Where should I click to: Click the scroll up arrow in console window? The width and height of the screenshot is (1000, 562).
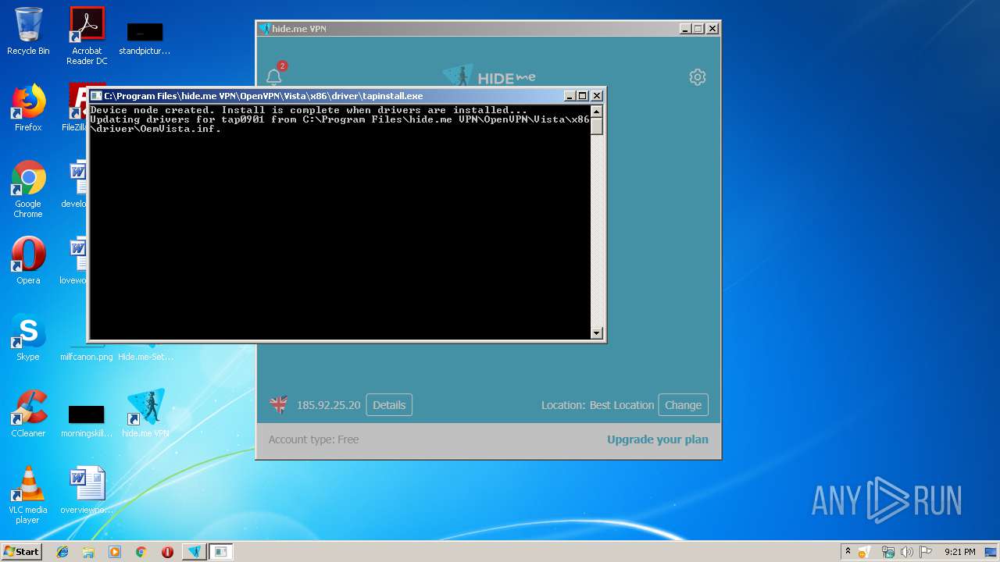tap(597, 110)
